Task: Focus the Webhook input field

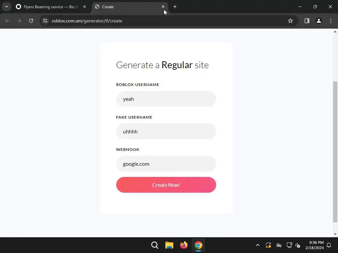Action: click(x=166, y=164)
